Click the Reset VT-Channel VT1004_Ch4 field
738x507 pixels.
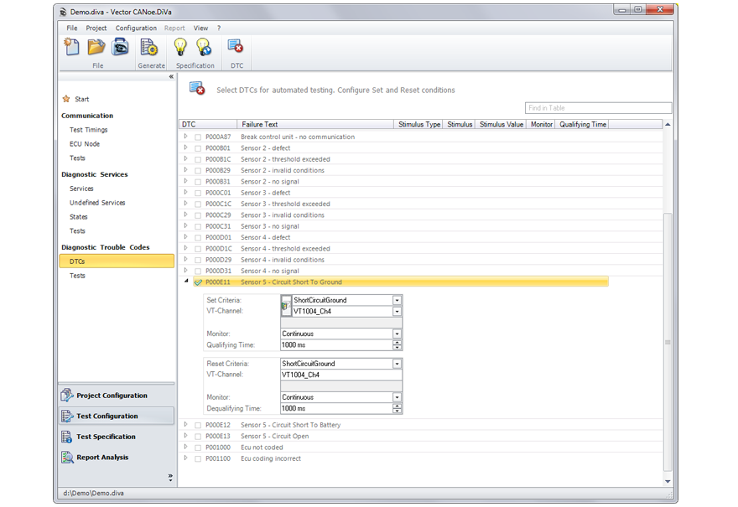coord(341,375)
